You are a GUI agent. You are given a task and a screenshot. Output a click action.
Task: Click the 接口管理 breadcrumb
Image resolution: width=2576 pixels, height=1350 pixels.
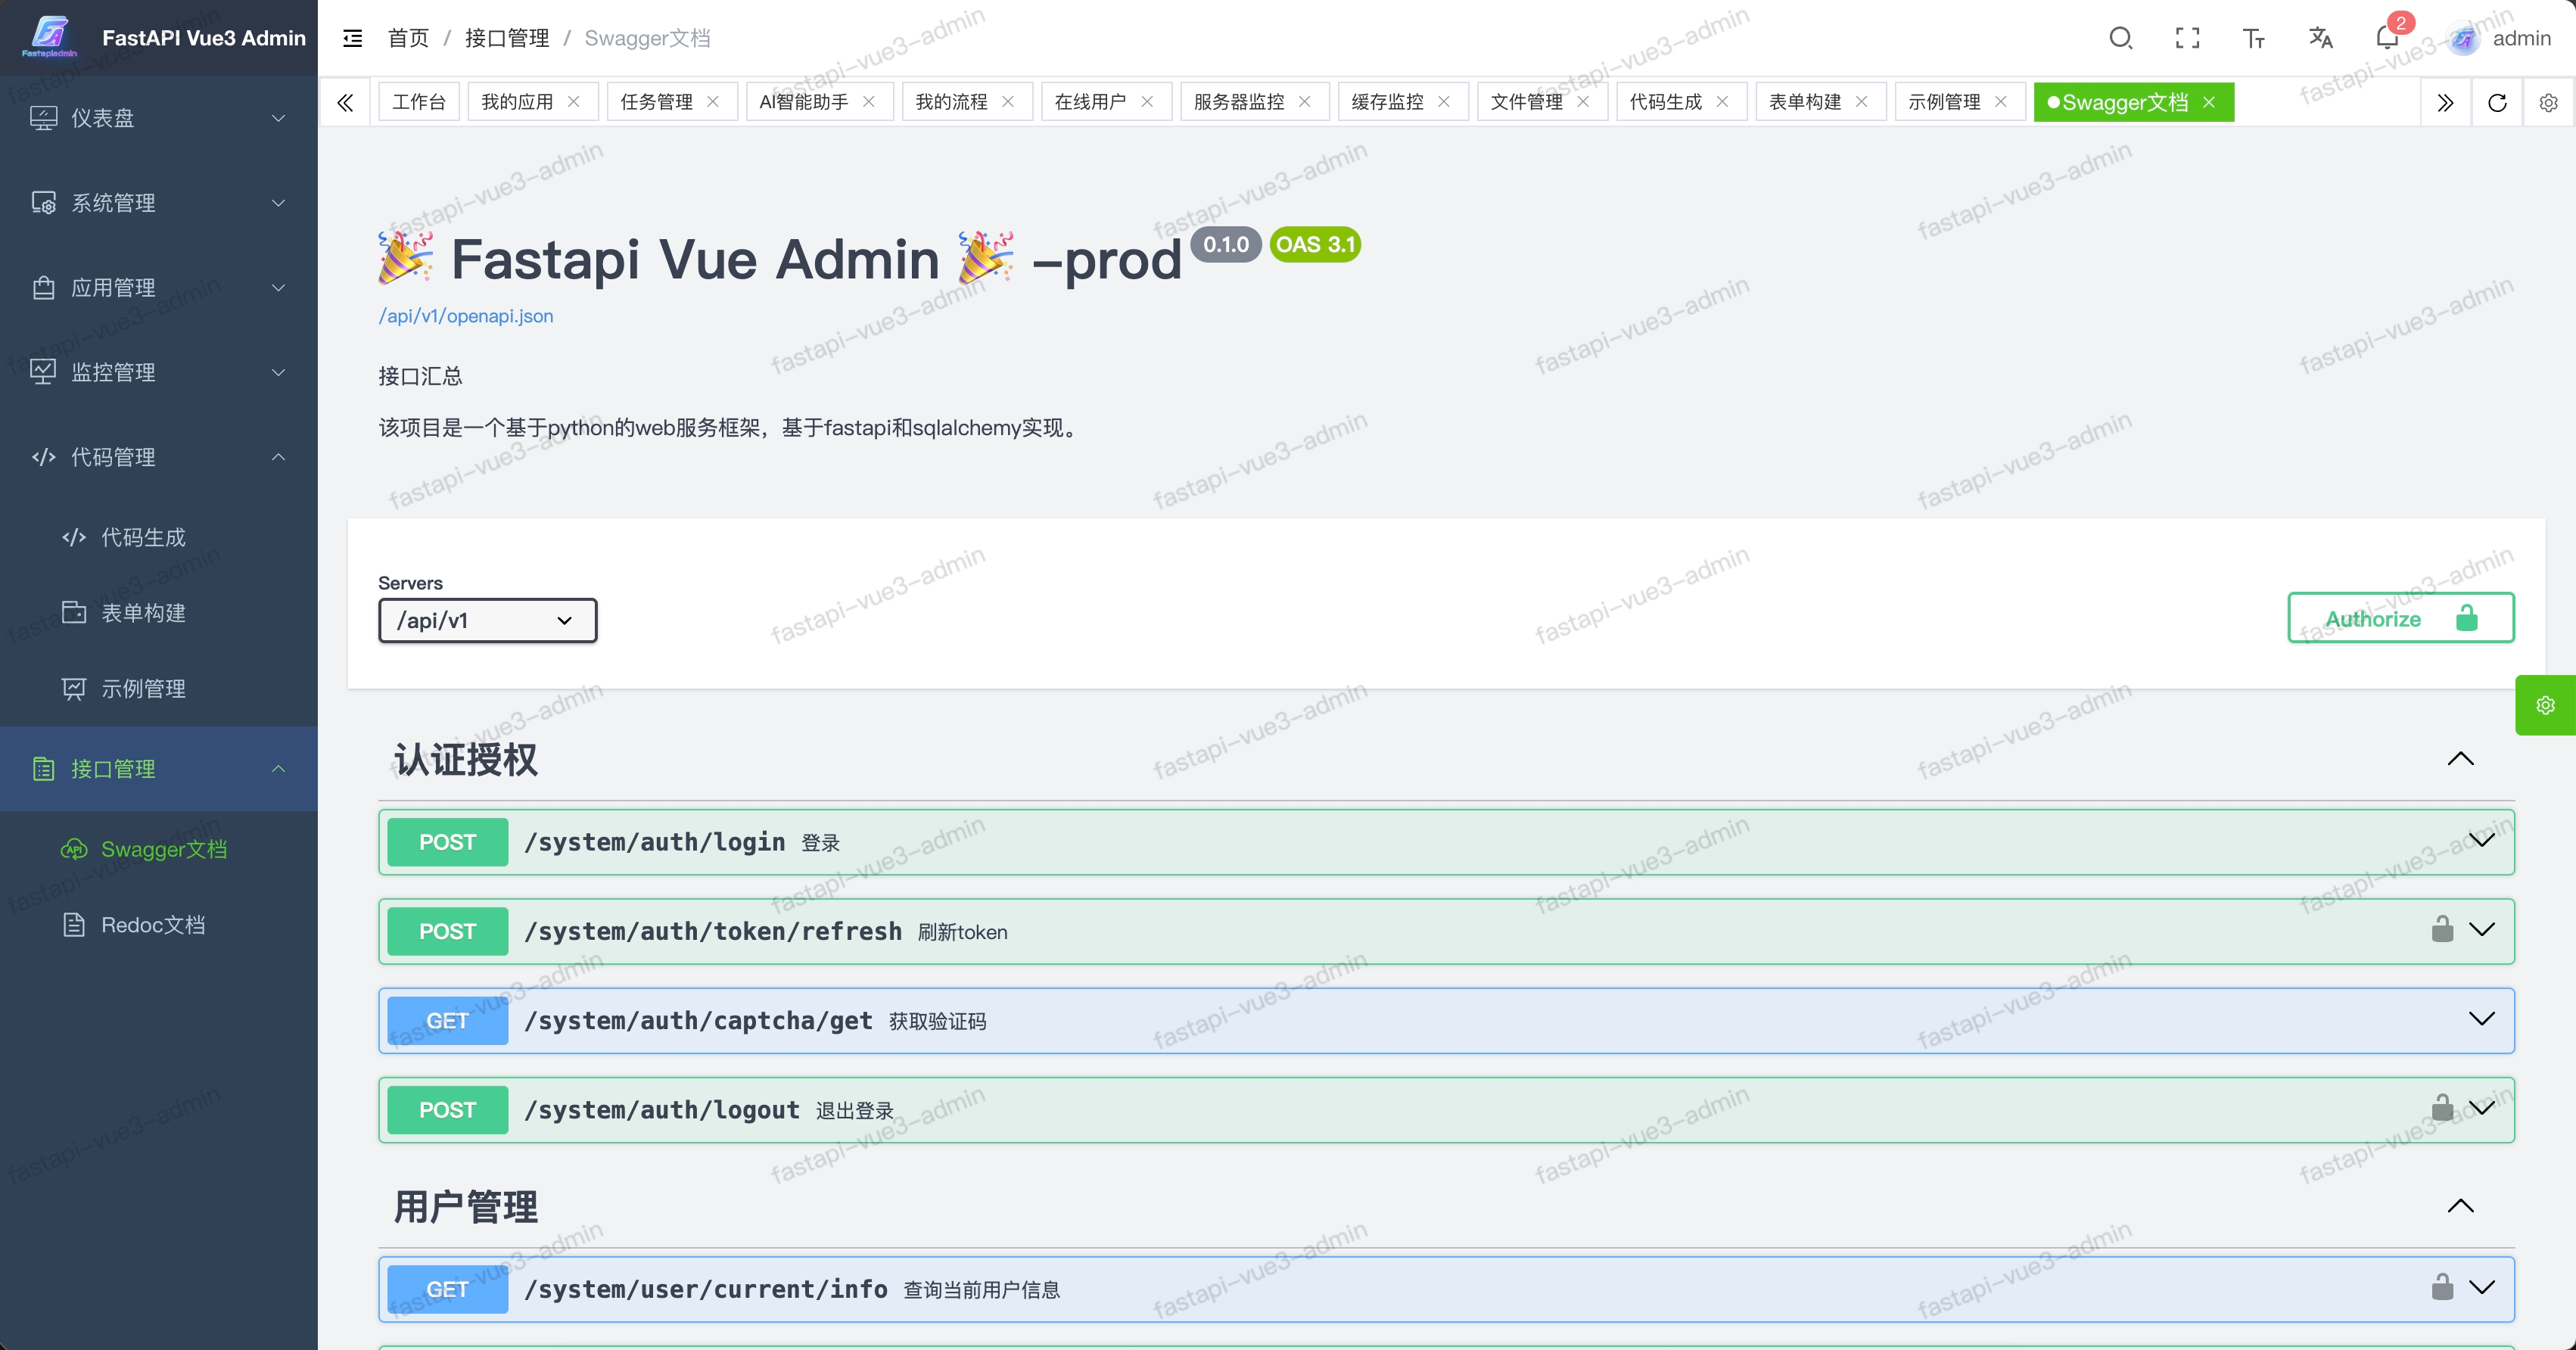point(507,38)
